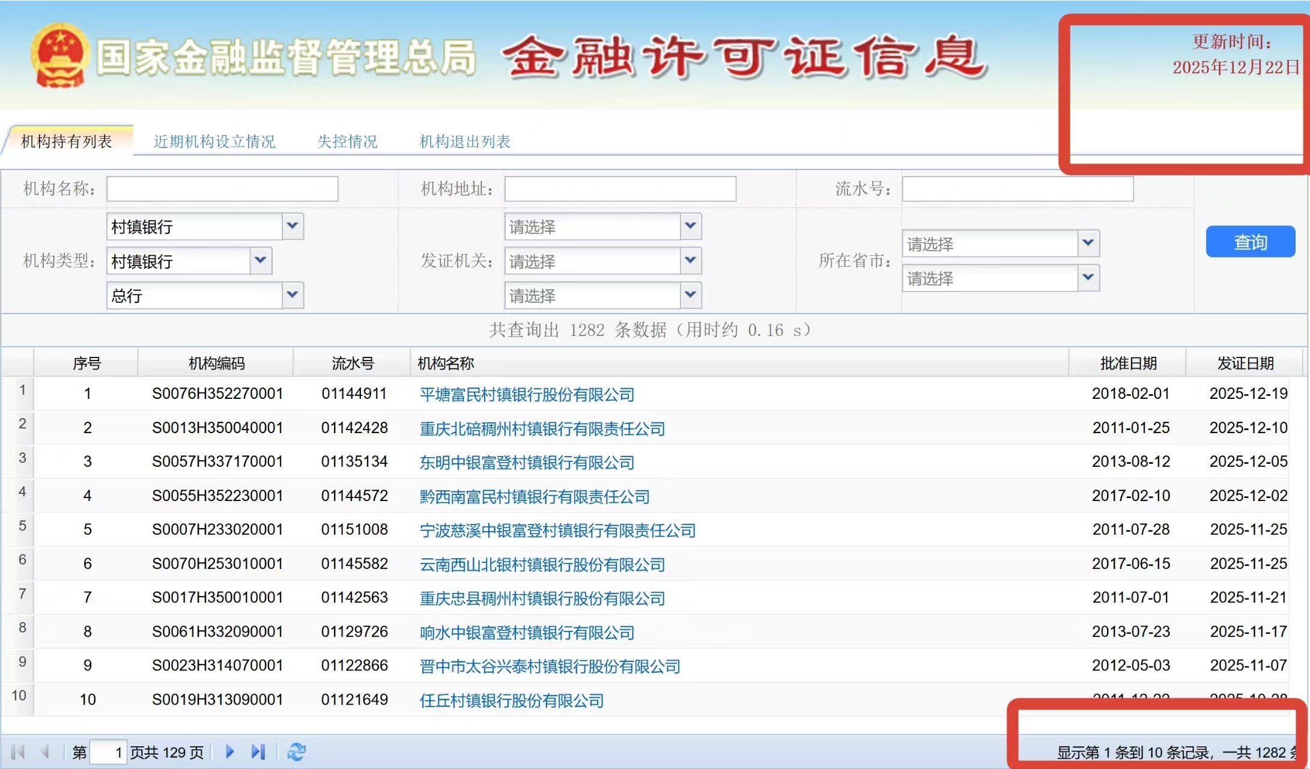
Task: Click the blue 查询 button
Action: (1250, 242)
